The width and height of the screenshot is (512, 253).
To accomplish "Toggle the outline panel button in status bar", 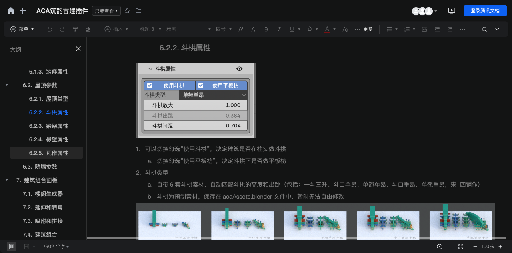I will [x=12, y=247].
